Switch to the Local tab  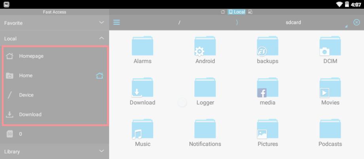pyautogui.click(x=237, y=12)
